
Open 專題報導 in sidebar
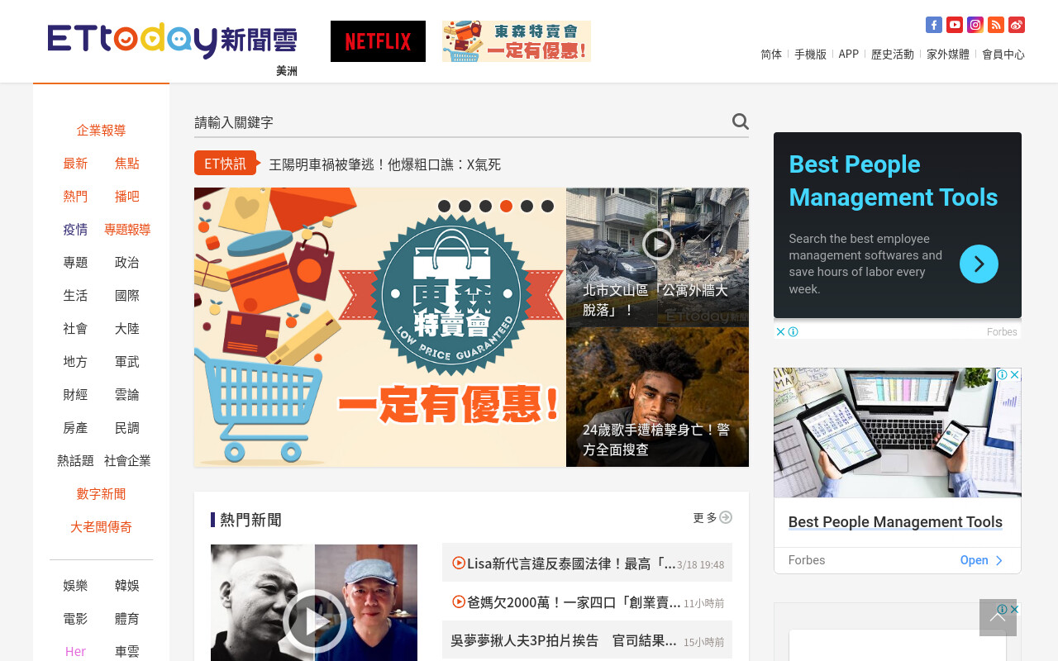[x=127, y=229]
